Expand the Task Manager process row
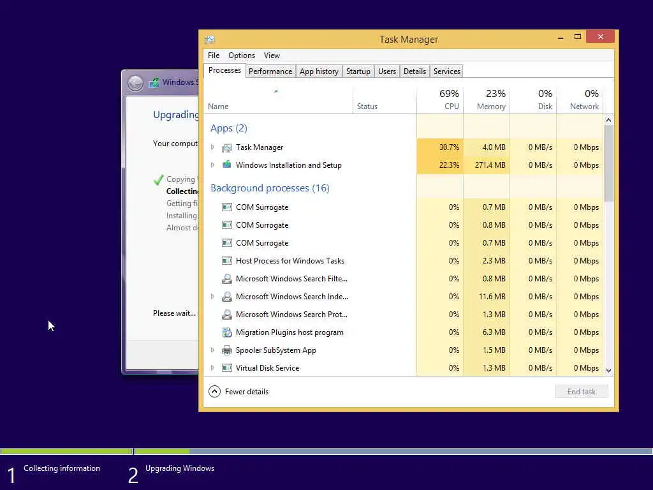Viewport: 653px width, 490px height. tap(212, 147)
